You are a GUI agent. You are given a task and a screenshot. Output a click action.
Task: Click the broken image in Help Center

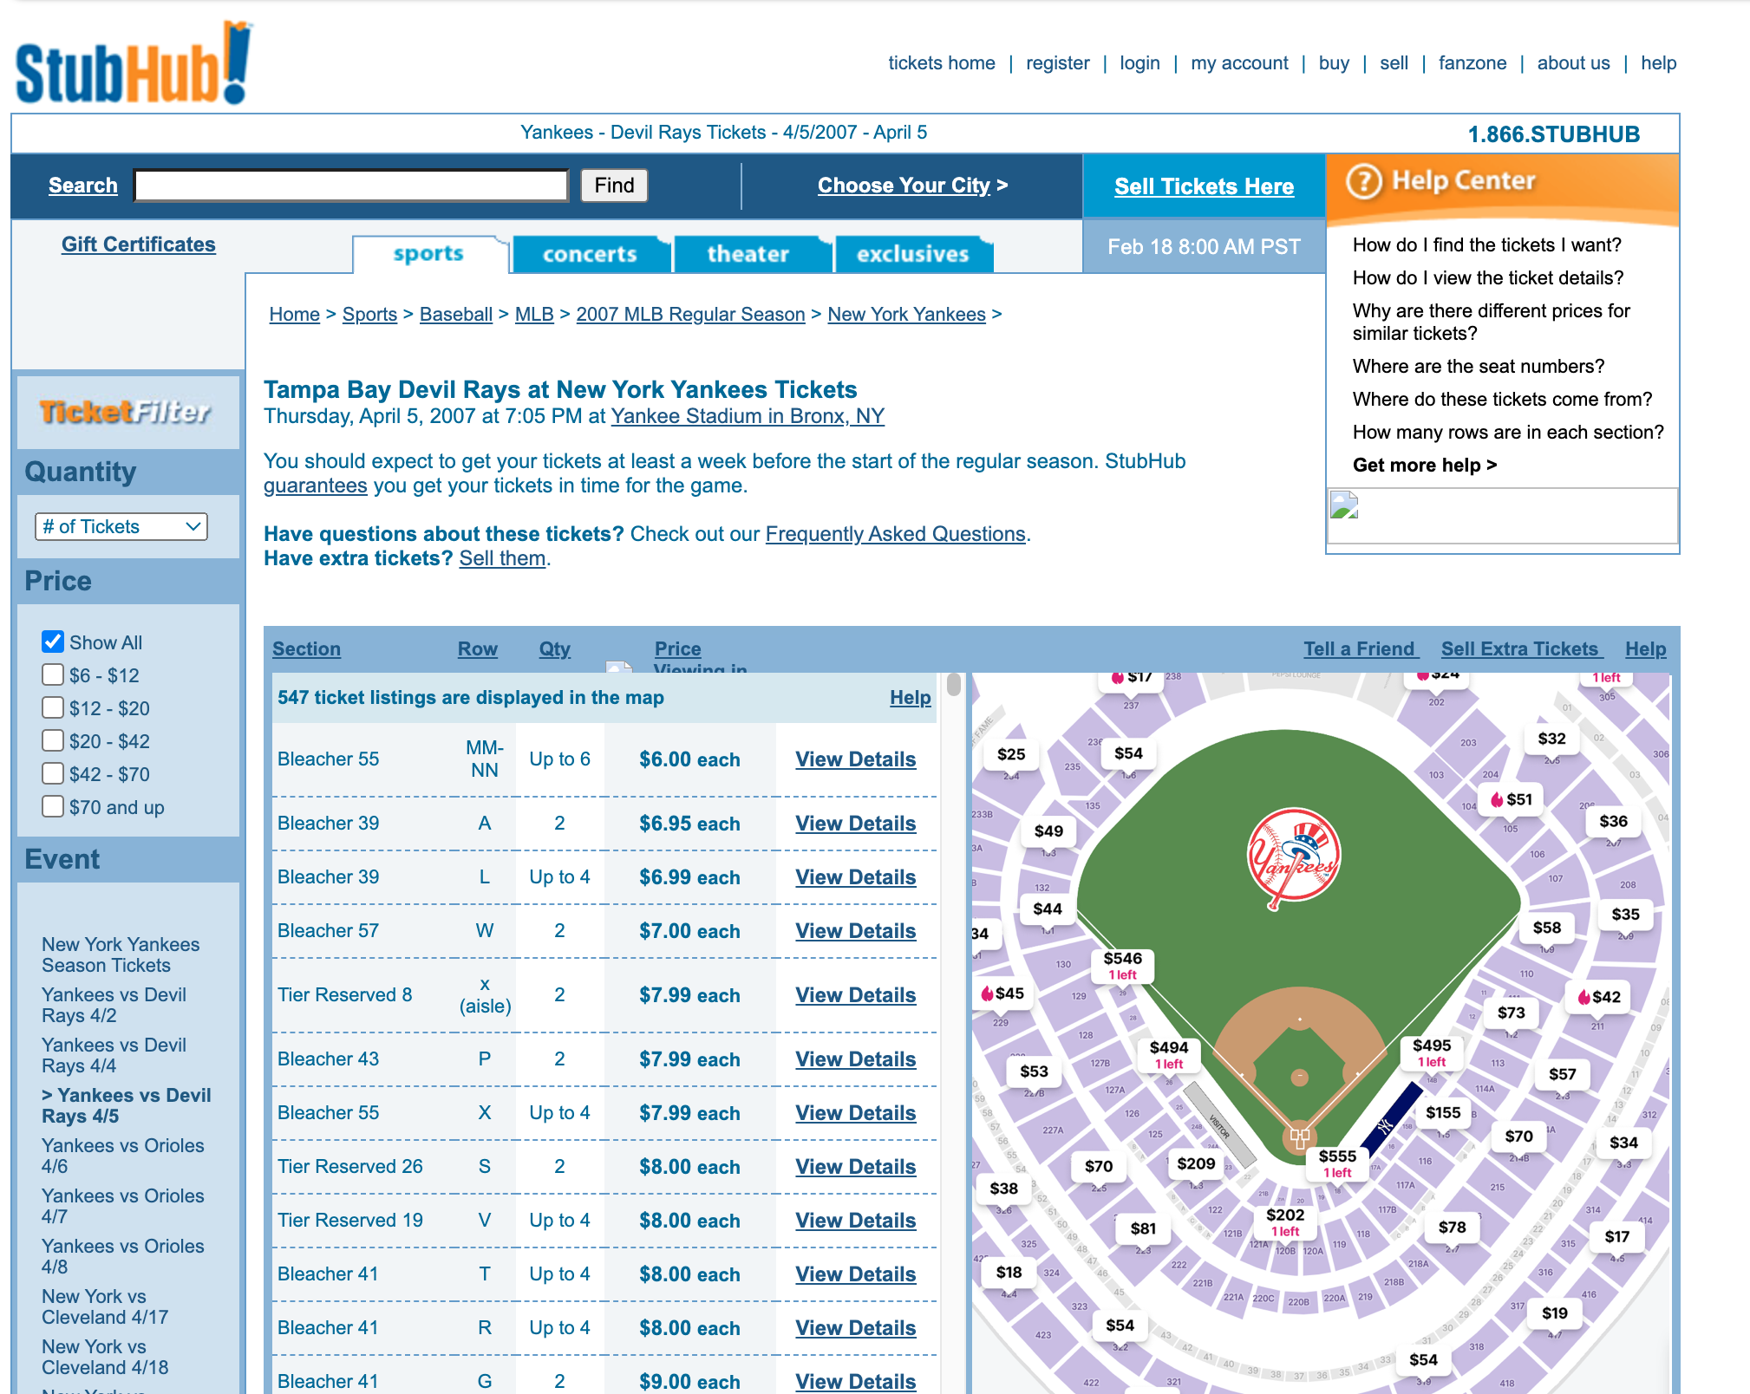point(1344,505)
